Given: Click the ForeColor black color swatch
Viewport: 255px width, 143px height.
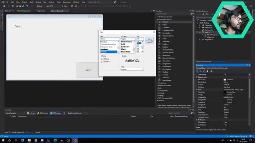Looking at the screenshot, I should 225,92.
